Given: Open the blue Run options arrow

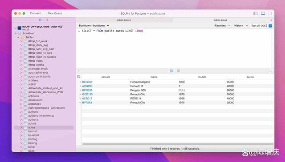Looking at the screenshot, I should coord(270,26).
